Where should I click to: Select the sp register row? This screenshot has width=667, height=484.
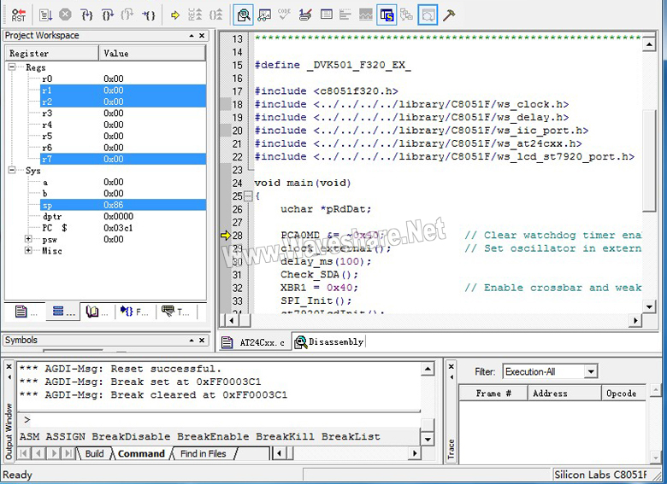(x=123, y=205)
